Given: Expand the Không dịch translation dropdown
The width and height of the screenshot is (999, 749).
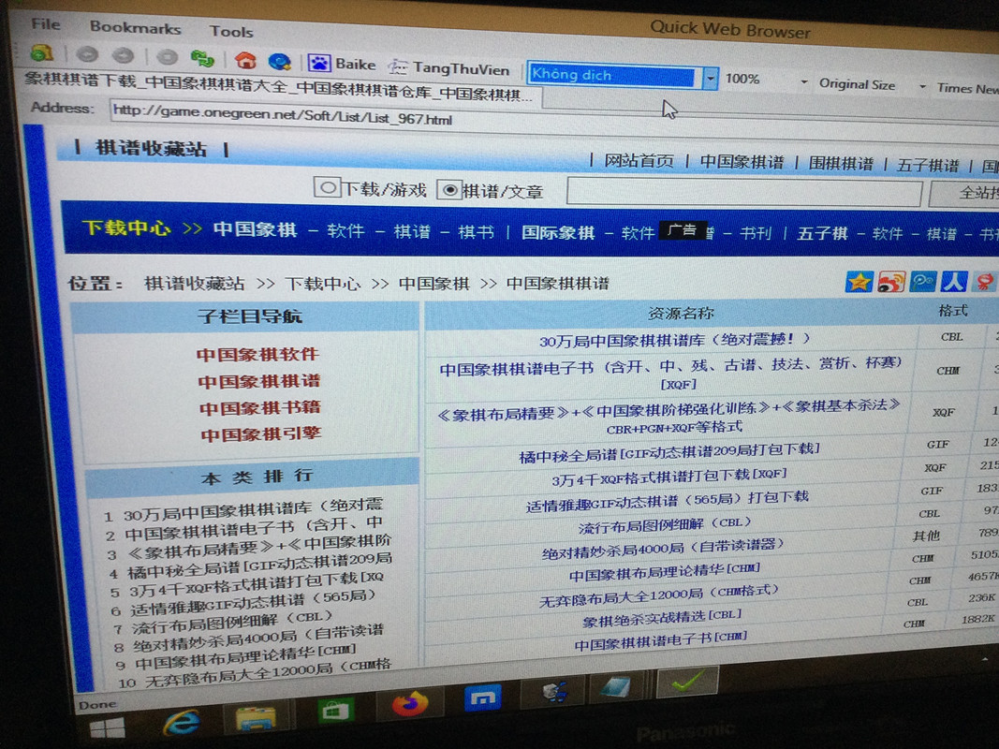Looking at the screenshot, I should point(711,79).
